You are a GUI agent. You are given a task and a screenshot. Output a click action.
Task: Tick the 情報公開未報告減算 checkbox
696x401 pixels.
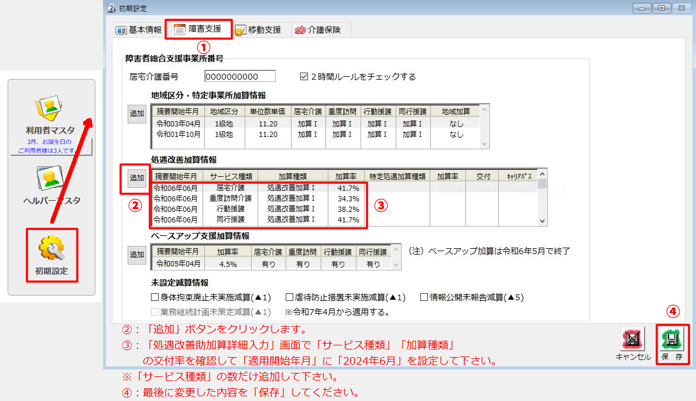[x=424, y=297]
